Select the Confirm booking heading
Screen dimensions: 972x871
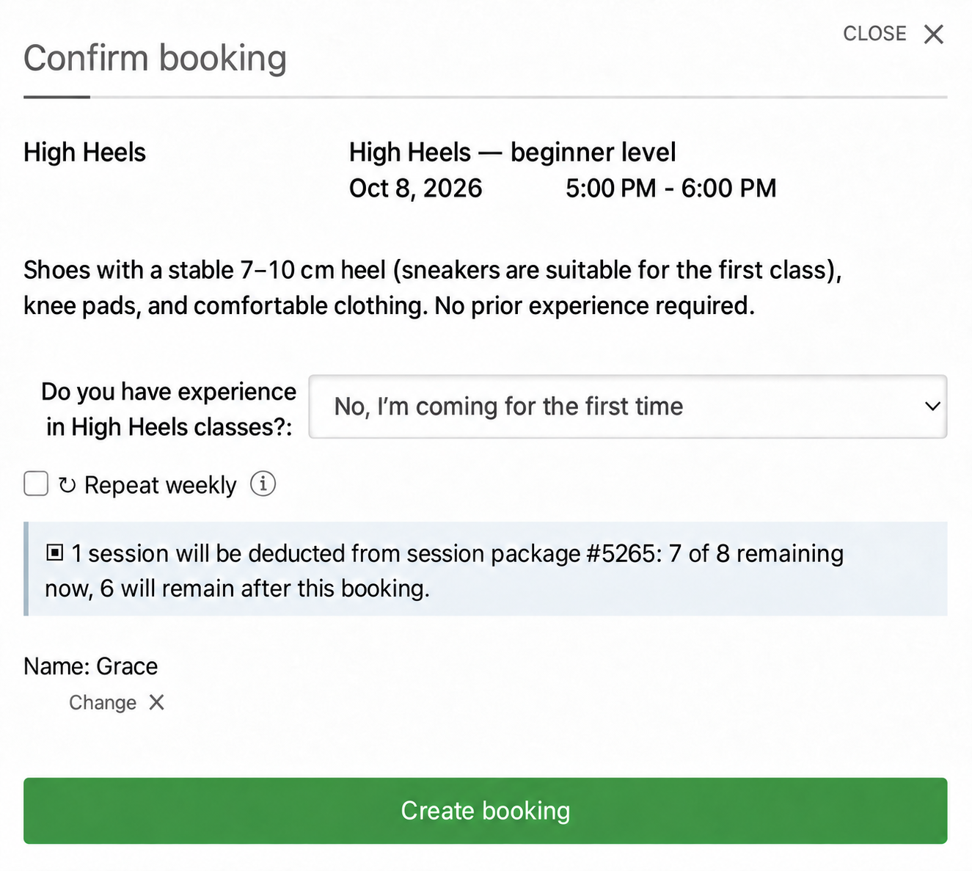(155, 58)
